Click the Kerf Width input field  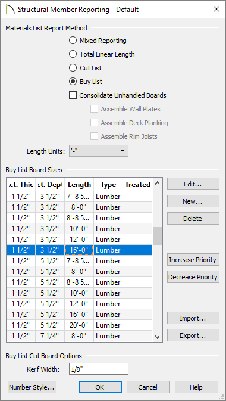[99, 369]
